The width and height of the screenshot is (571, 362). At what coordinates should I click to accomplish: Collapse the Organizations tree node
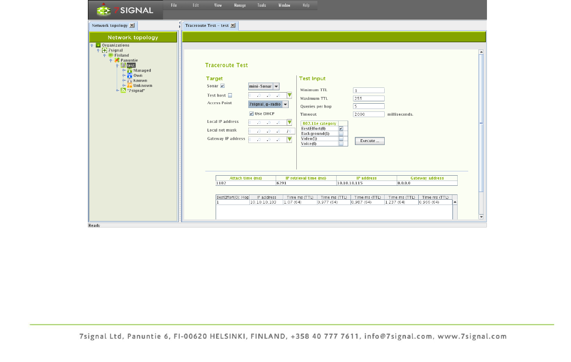[x=92, y=46]
